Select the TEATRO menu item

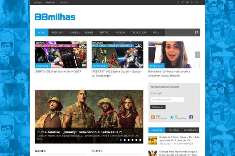[x=105, y=32]
